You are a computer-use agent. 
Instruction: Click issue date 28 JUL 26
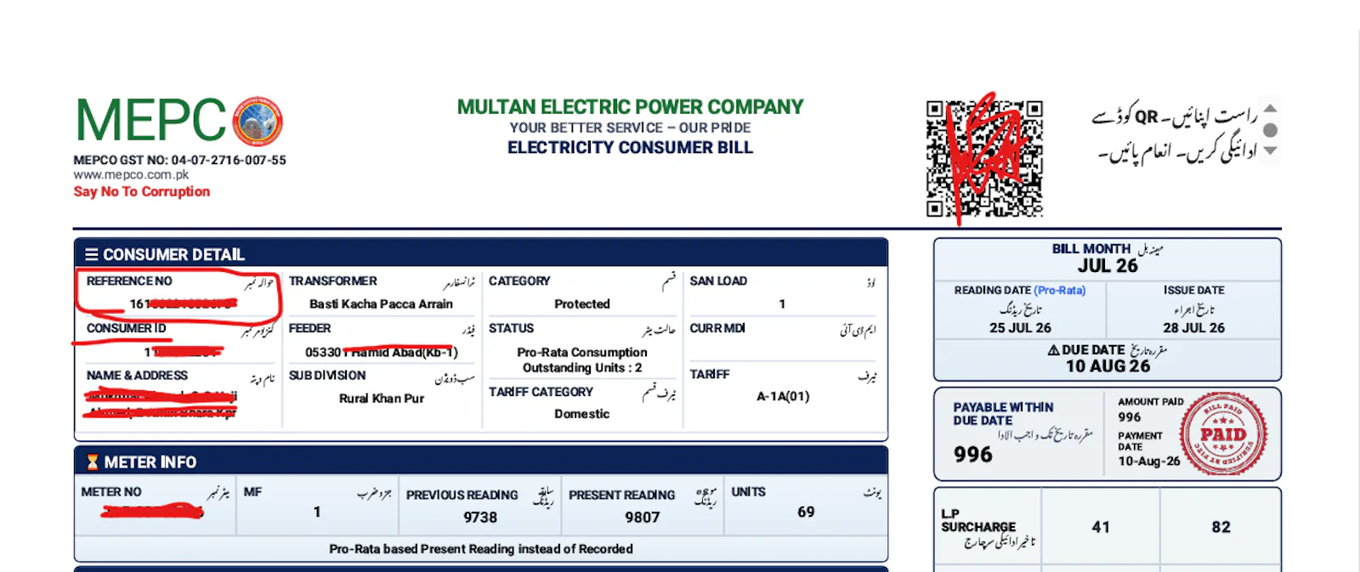(1193, 328)
